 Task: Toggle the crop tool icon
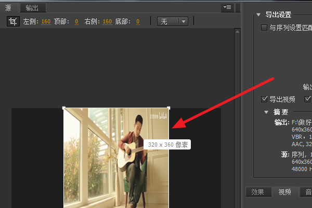[13, 21]
